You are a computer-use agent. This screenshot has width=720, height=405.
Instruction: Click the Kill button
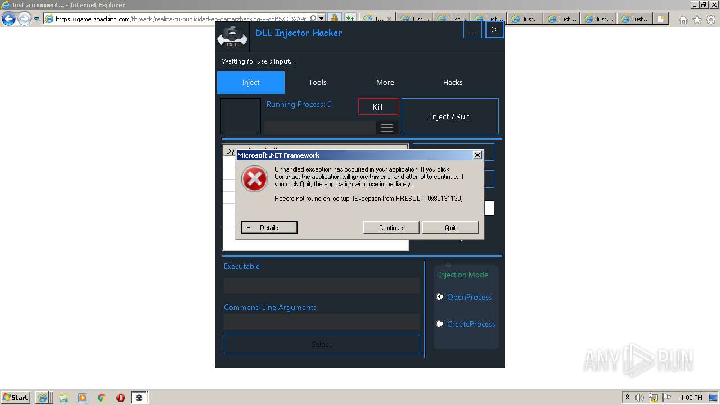pos(378,107)
